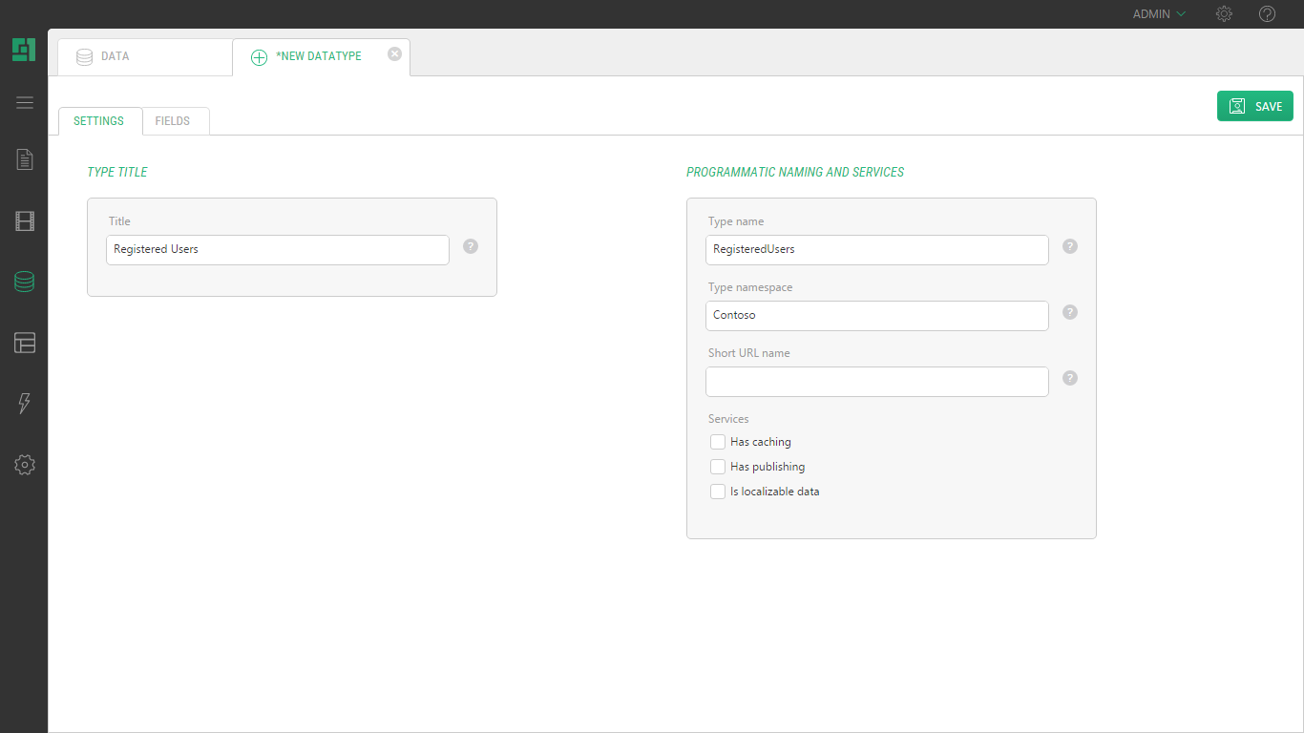Open the Content pages sidebar icon
The height and width of the screenshot is (733, 1304).
(x=25, y=159)
